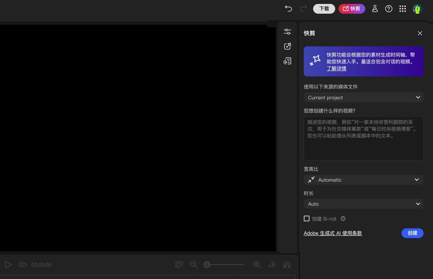Open the transcript panel in the sidebar

point(287,61)
